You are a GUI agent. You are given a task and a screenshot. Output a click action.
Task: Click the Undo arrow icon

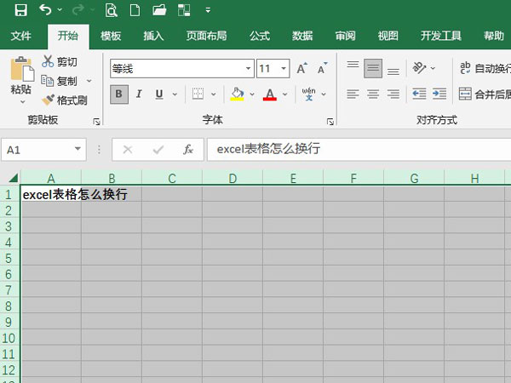(x=45, y=10)
